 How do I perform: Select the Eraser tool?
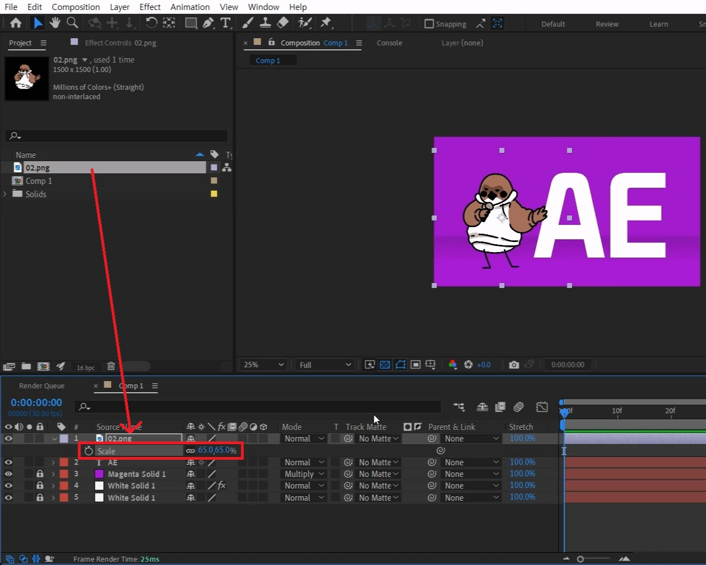pyautogui.click(x=283, y=23)
